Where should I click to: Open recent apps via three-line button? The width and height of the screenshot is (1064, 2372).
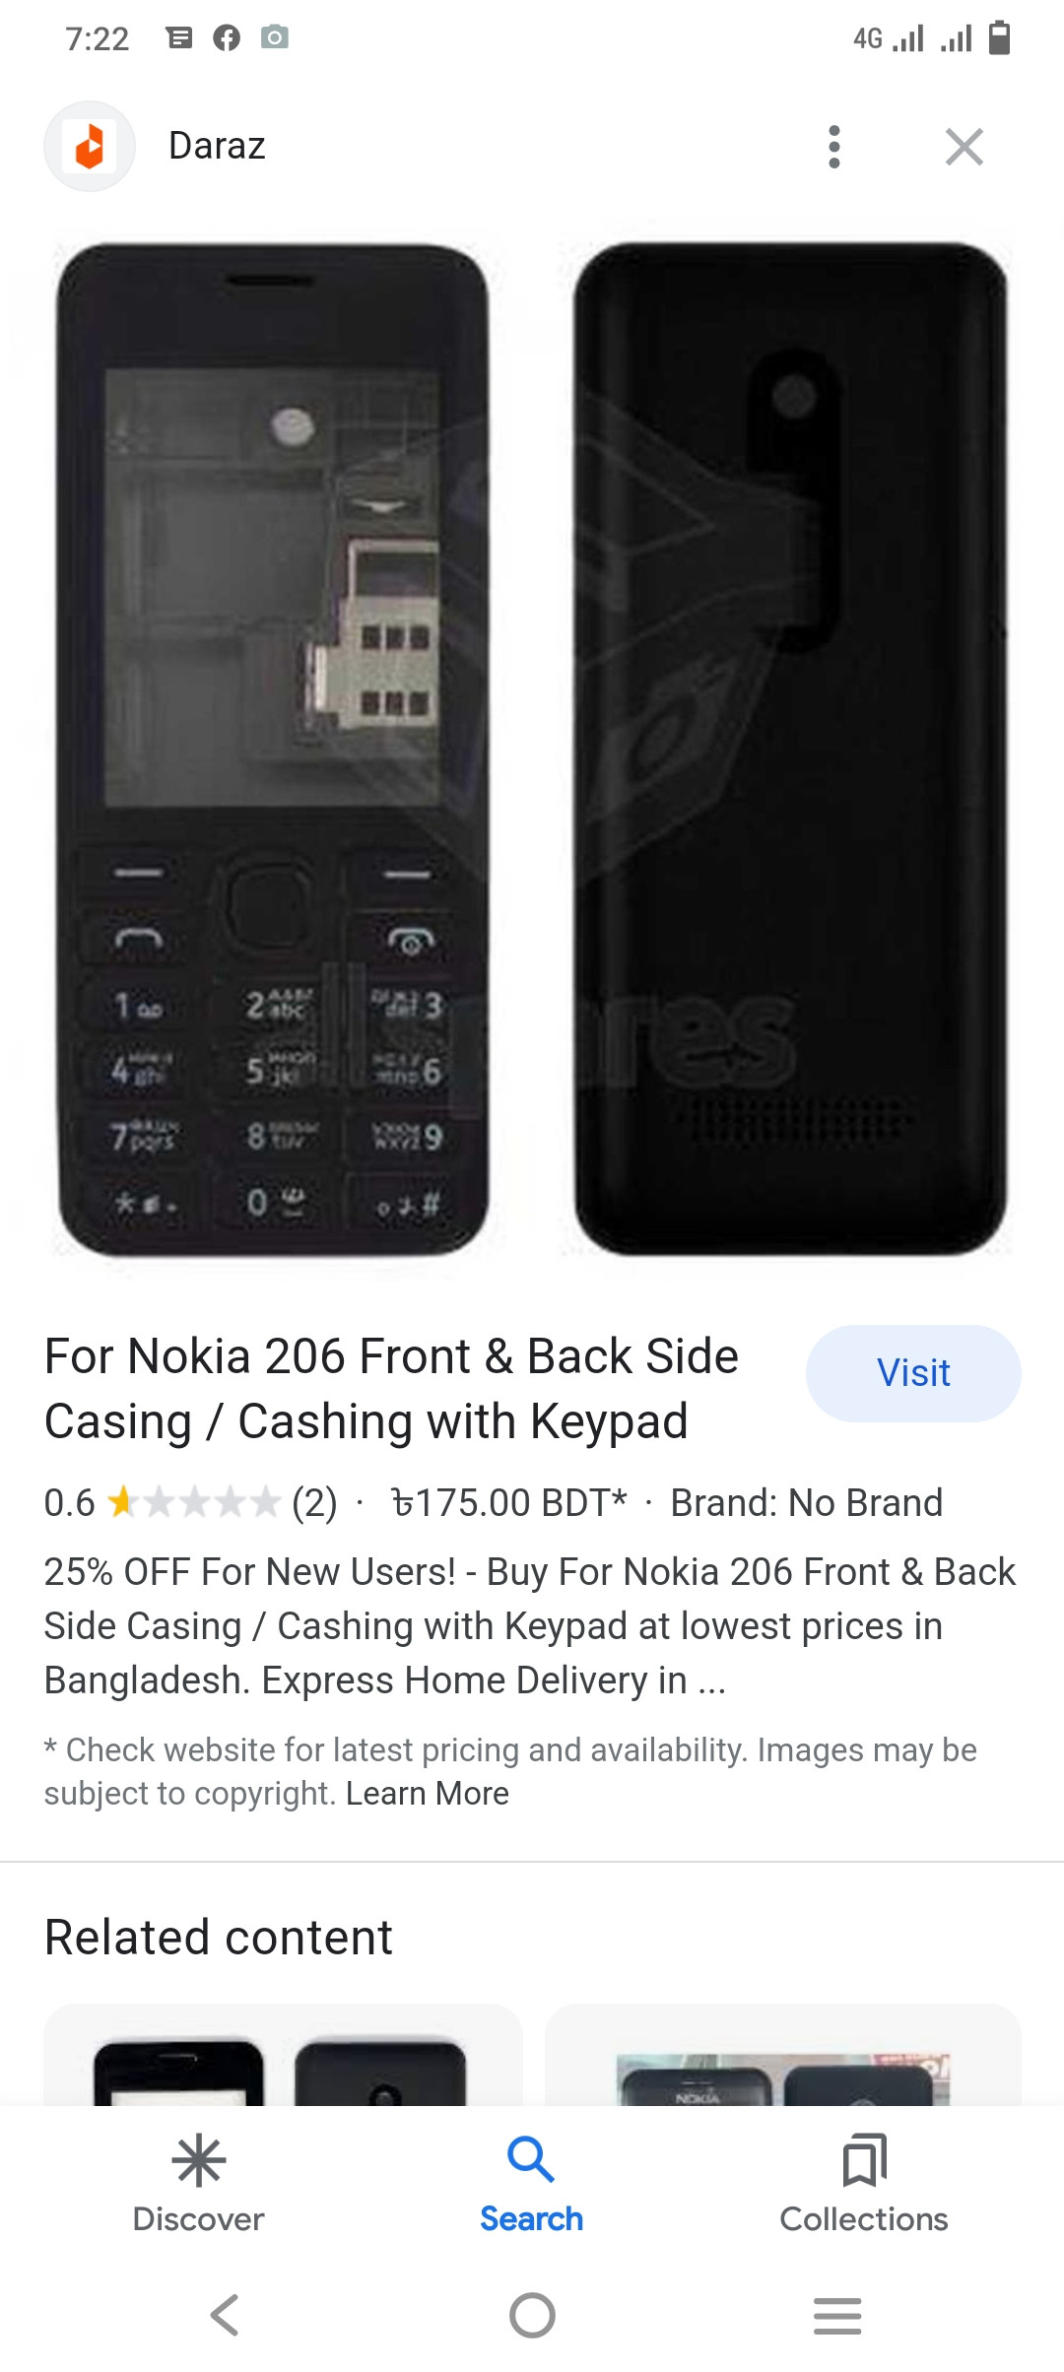pos(837,2315)
